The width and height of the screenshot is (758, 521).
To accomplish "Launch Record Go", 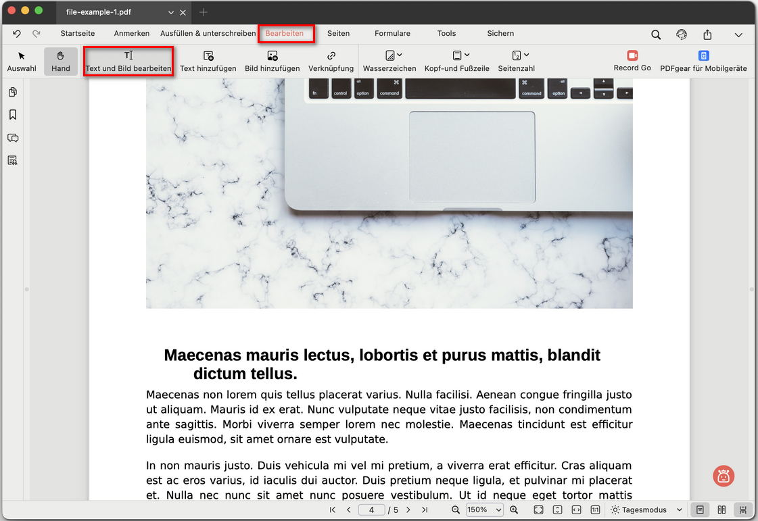I will [x=632, y=61].
